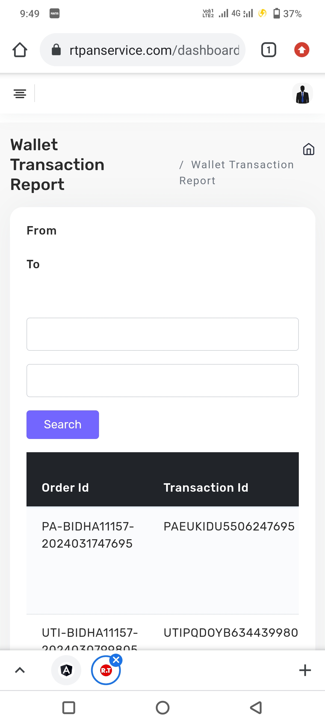Screen dimensions: 325x725
Task: Focus the second date input field
Action: click(x=162, y=381)
